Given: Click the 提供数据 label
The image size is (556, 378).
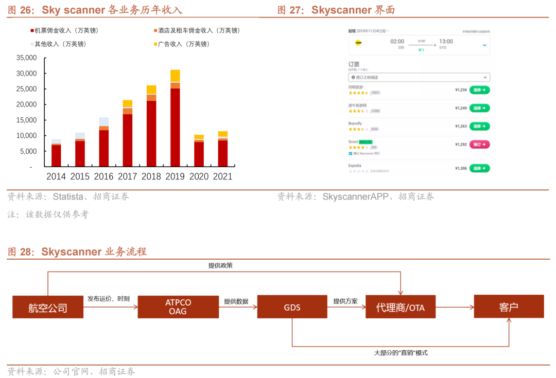Looking at the screenshot, I should coord(236,301).
